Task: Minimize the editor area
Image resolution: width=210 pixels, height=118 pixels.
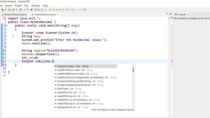Action: point(167,14)
